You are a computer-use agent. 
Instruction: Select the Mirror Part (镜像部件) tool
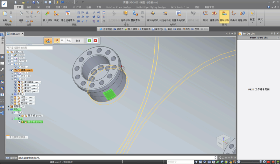215,14
